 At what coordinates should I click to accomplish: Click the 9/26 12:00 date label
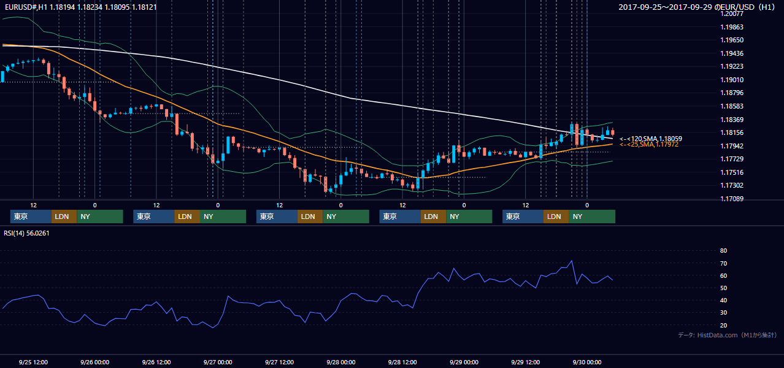pyautogui.click(x=156, y=362)
